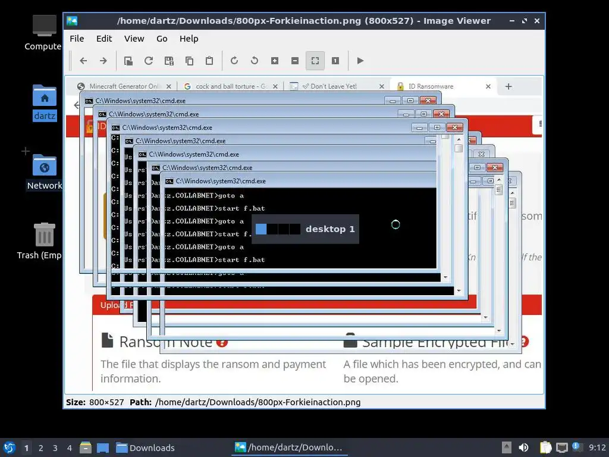
Task: Open the Edit menu
Action: (104, 39)
